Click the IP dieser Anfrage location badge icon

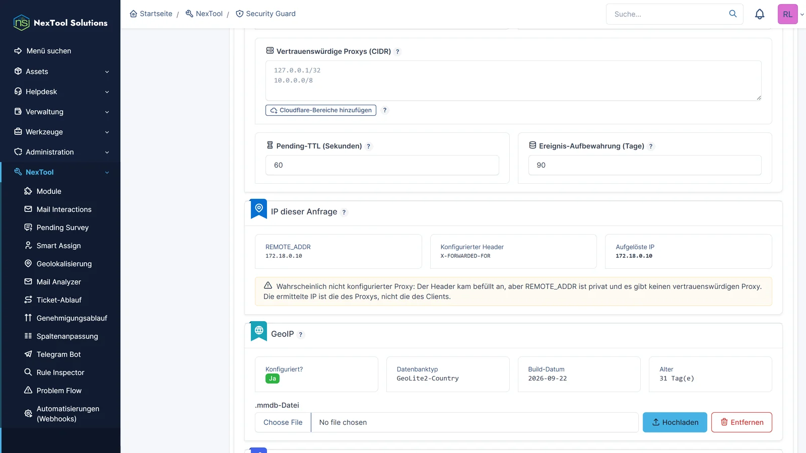pyautogui.click(x=259, y=209)
